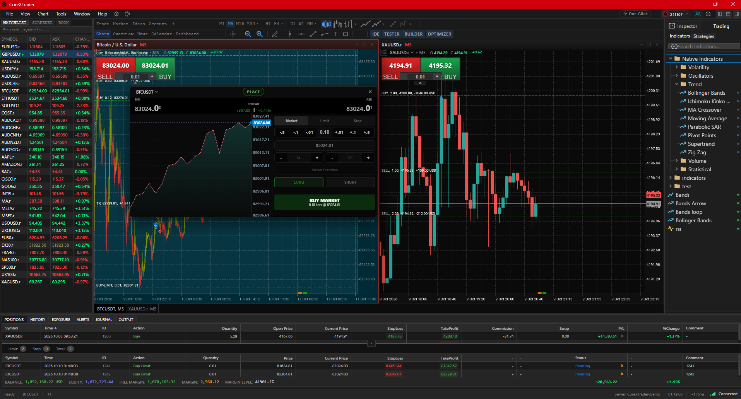Switch to the Strategies tab

coord(703,36)
